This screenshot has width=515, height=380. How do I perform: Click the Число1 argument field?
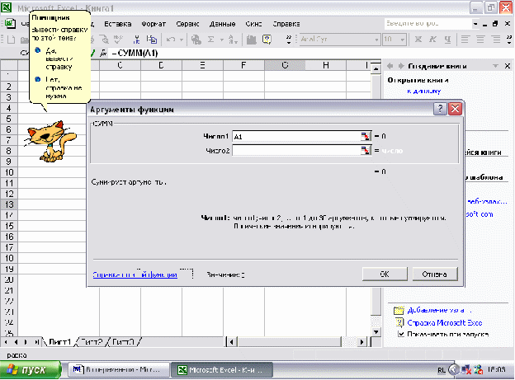pos(296,137)
